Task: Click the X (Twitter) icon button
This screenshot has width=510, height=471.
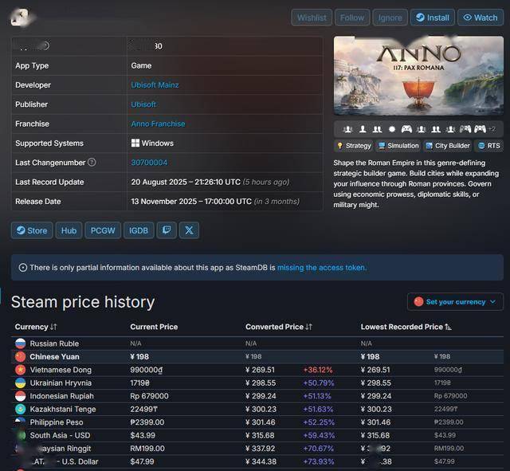Action: [x=189, y=230]
